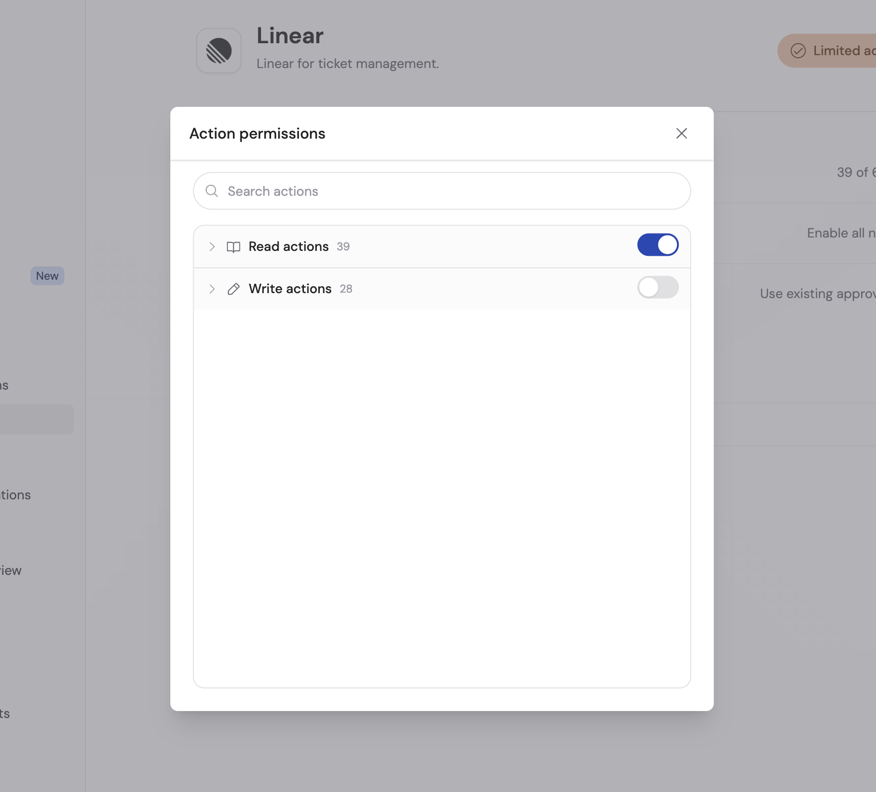This screenshot has width=876, height=792.
Task: Click the Linear app logo icon
Action: click(219, 51)
